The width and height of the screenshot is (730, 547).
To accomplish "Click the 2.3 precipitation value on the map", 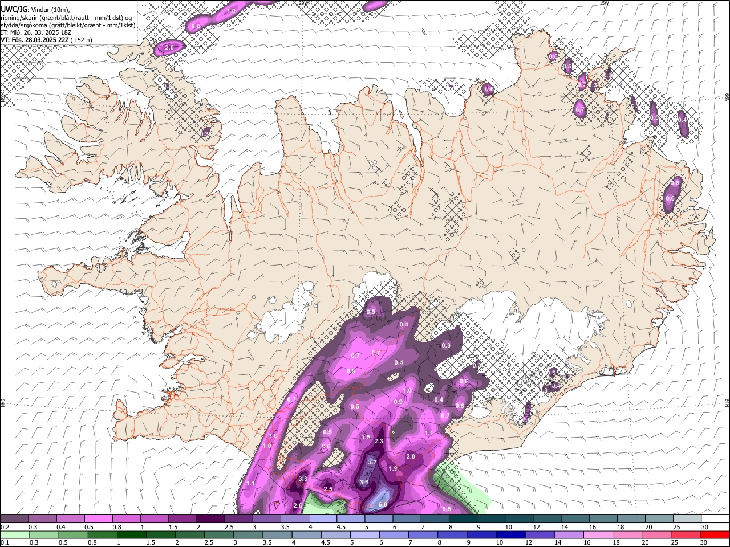I will click(379, 441).
